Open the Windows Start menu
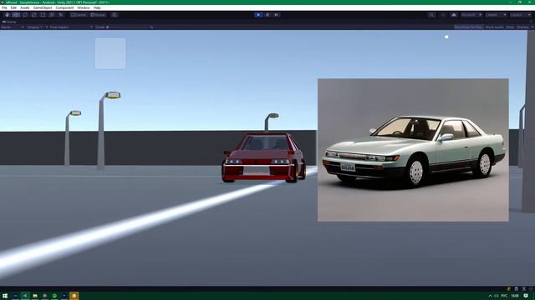Viewport: 535px width, 300px height. click(5, 296)
